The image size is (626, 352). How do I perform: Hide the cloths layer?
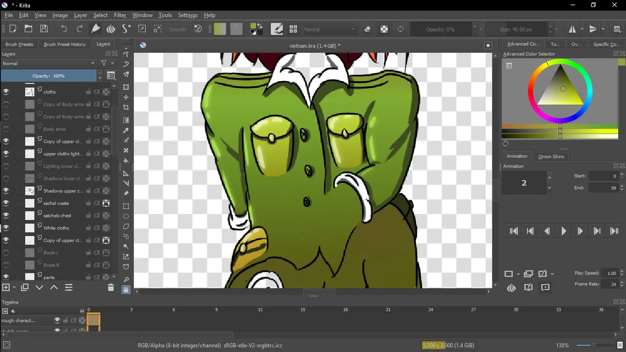pyautogui.click(x=6, y=91)
